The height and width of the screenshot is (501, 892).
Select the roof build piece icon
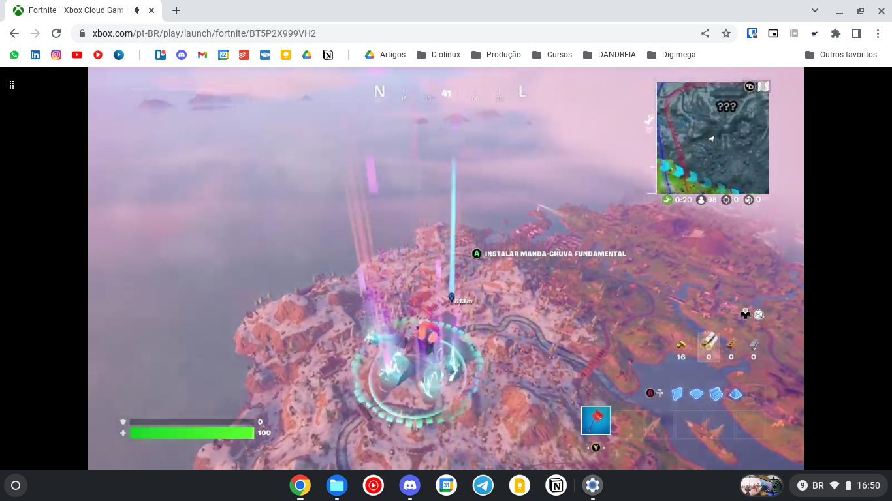click(x=735, y=393)
